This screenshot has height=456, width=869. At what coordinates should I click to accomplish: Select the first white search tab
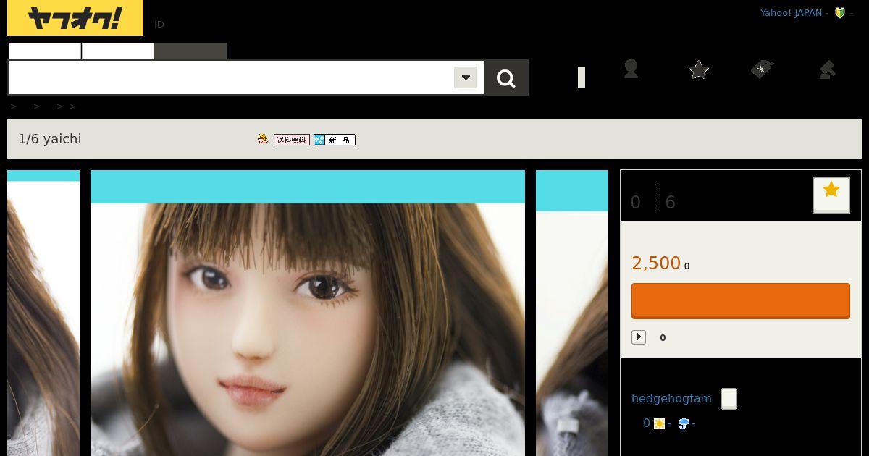coord(45,51)
